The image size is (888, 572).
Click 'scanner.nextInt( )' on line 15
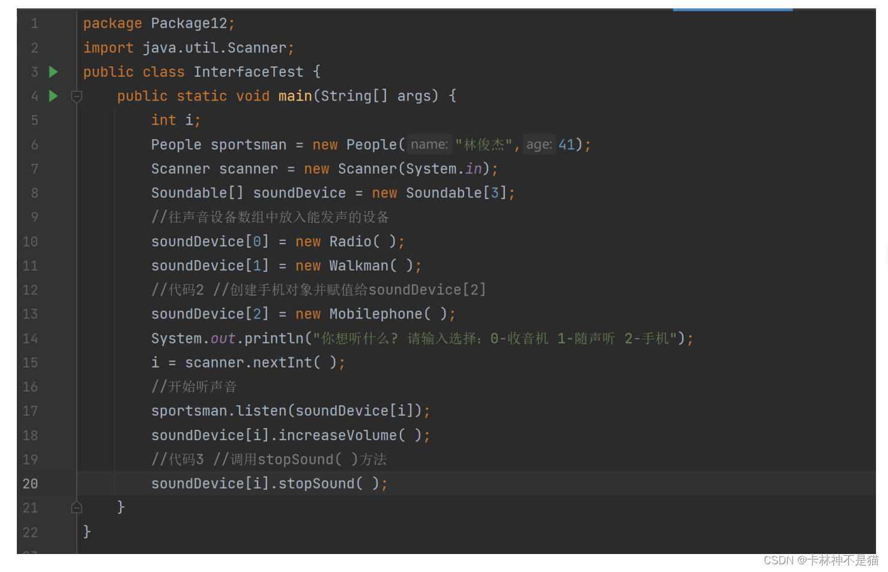click(x=261, y=363)
